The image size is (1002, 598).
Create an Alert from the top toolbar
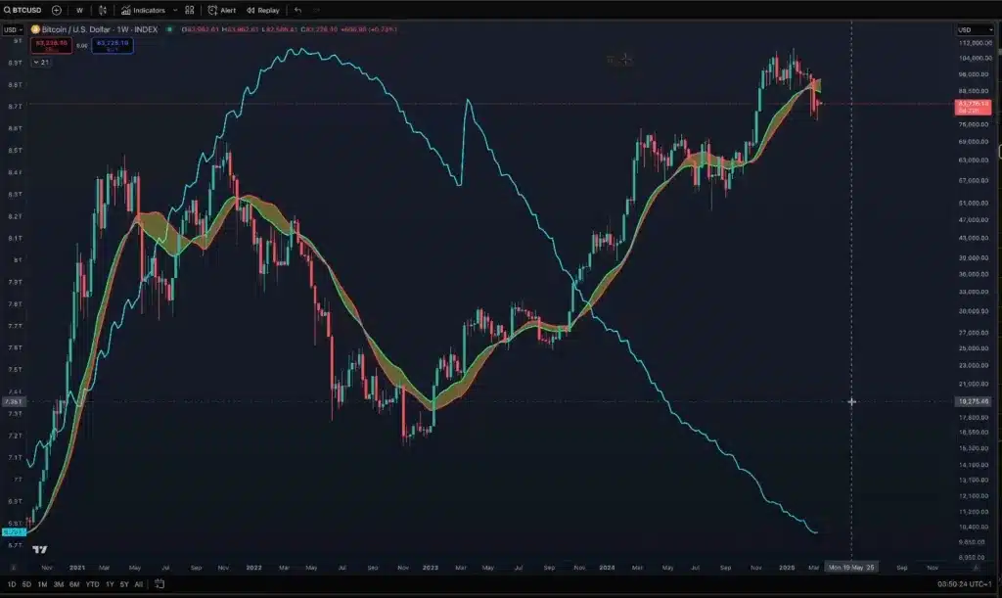click(x=221, y=10)
